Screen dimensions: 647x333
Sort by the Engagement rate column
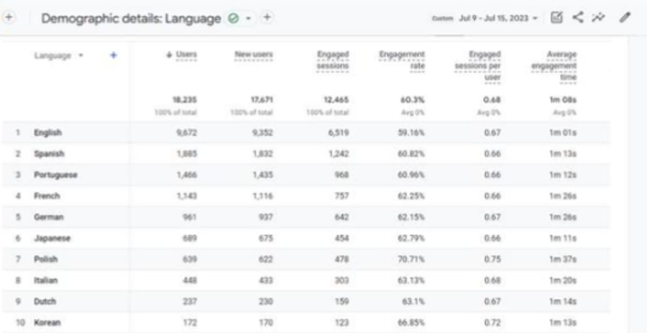402,61
